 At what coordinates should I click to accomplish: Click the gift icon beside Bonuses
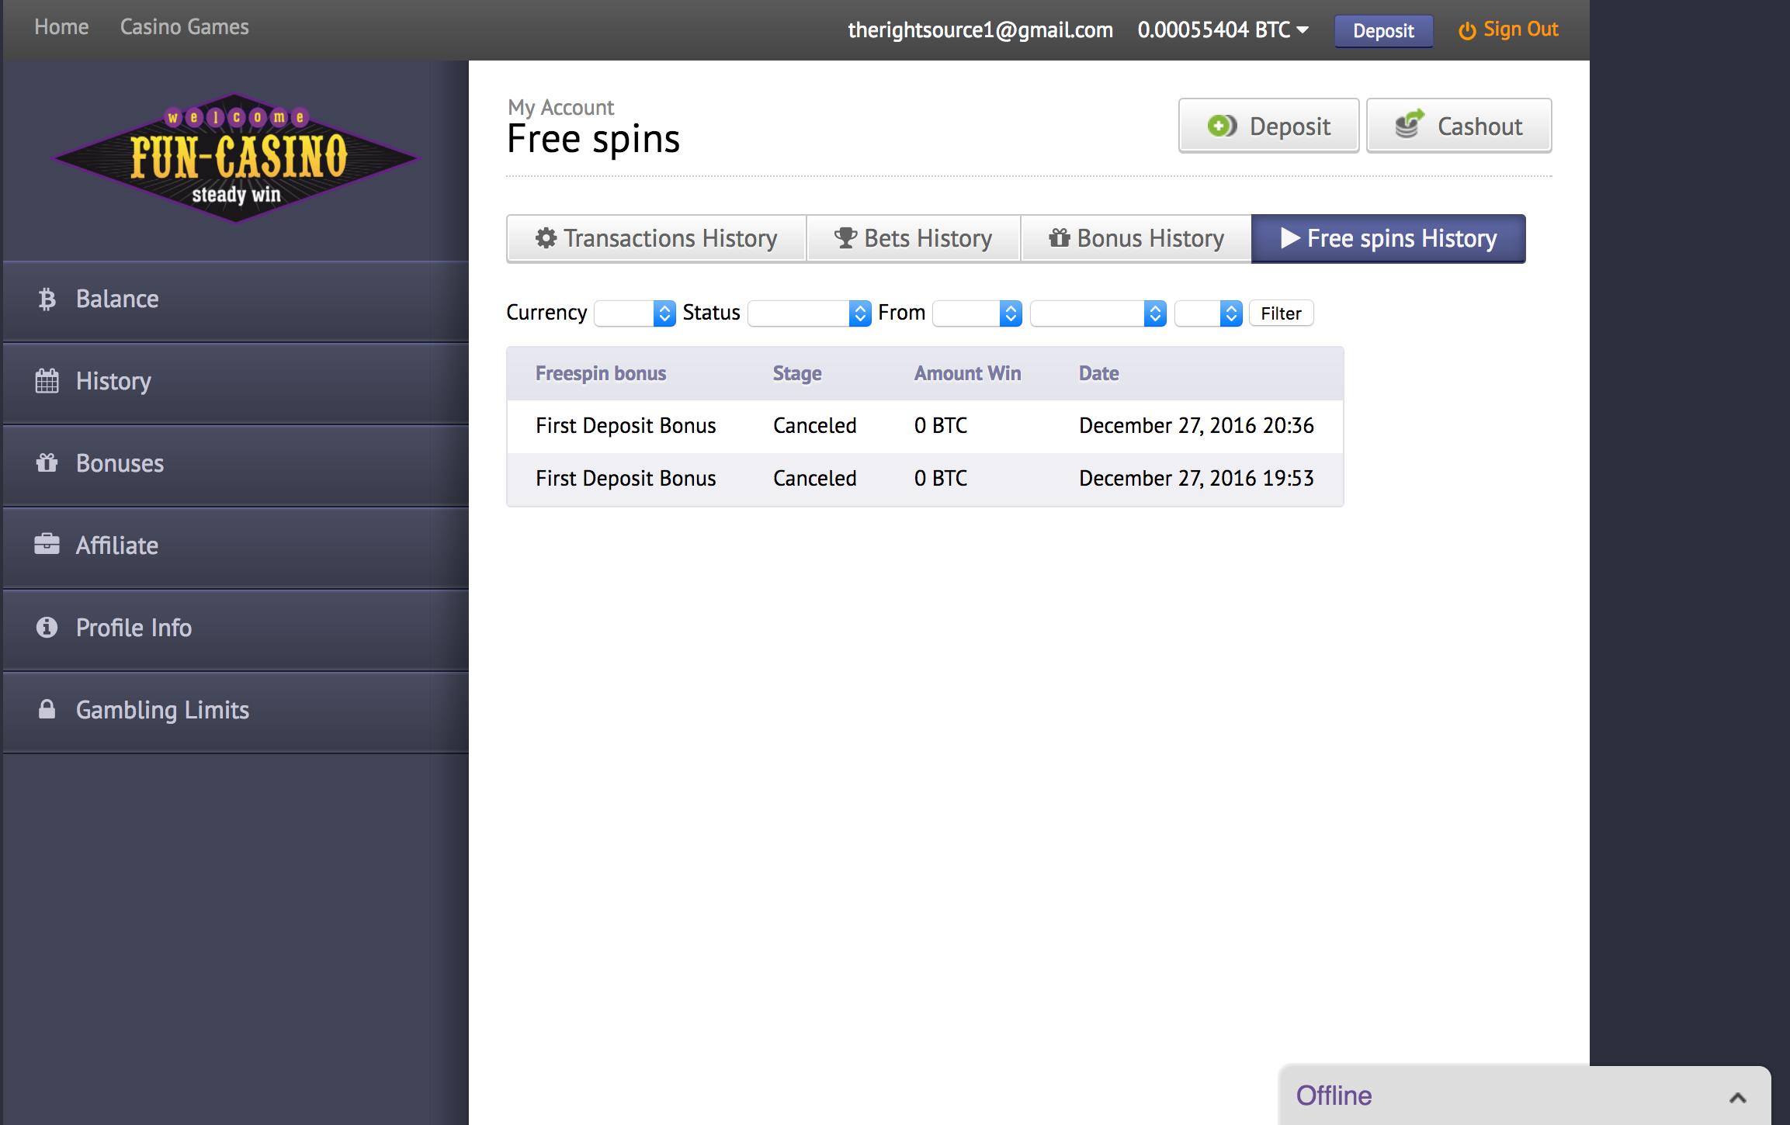click(47, 463)
